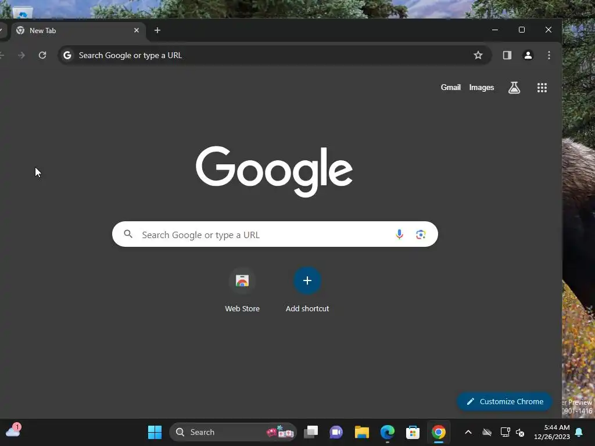Viewport: 595px width, 446px height.
Task: Maximize the Chrome window
Action: [x=522, y=30]
